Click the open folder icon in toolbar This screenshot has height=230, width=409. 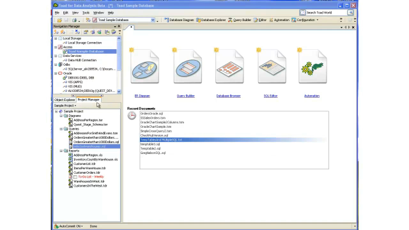click(59, 20)
